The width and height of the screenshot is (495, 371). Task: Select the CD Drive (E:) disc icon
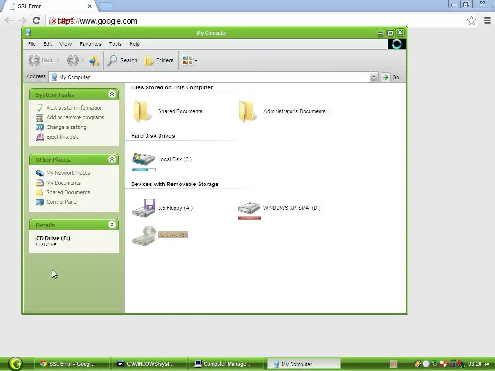(144, 235)
